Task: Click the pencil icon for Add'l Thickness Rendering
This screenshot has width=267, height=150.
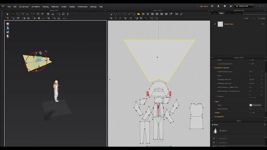Action: click(262, 91)
